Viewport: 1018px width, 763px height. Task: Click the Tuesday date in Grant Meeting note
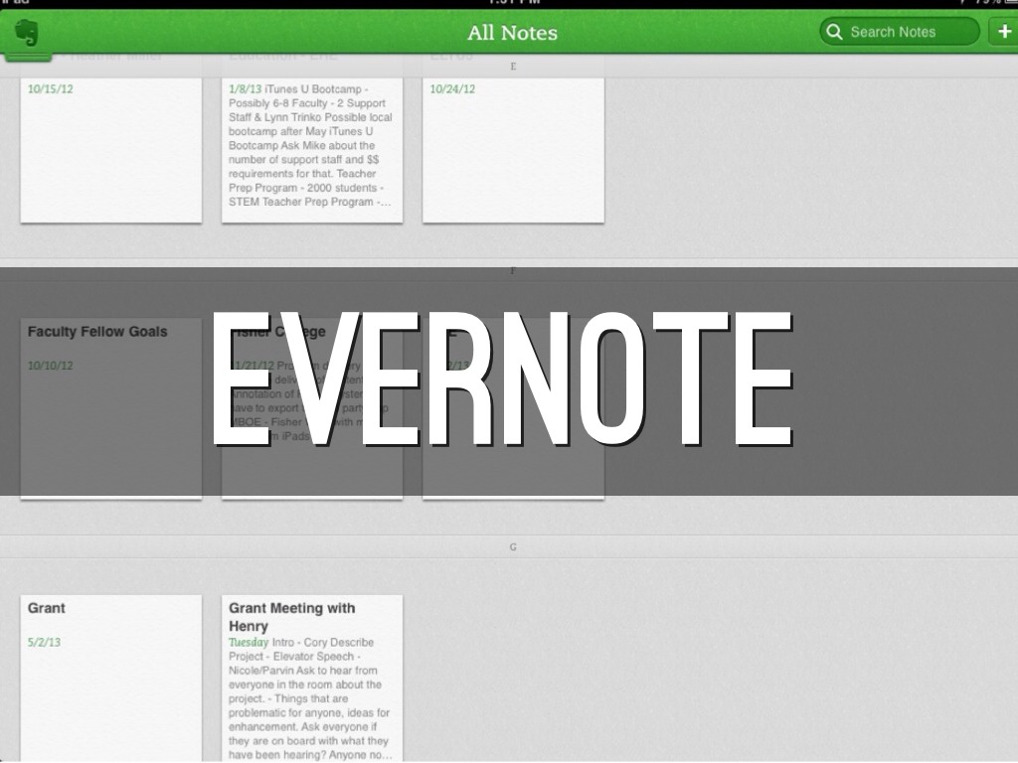coord(249,643)
